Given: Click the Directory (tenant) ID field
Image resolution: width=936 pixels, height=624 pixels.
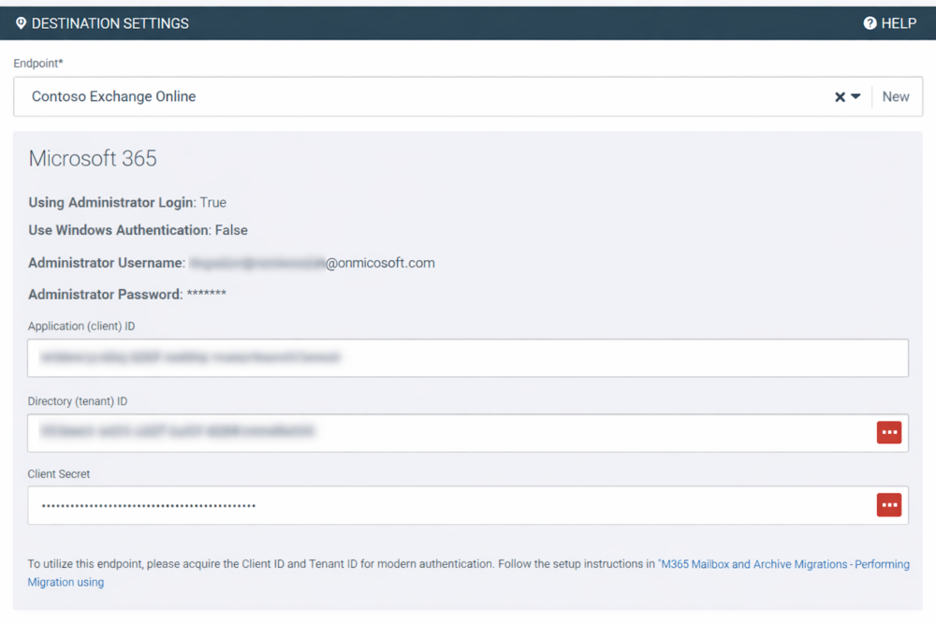Looking at the screenshot, I should tap(449, 432).
